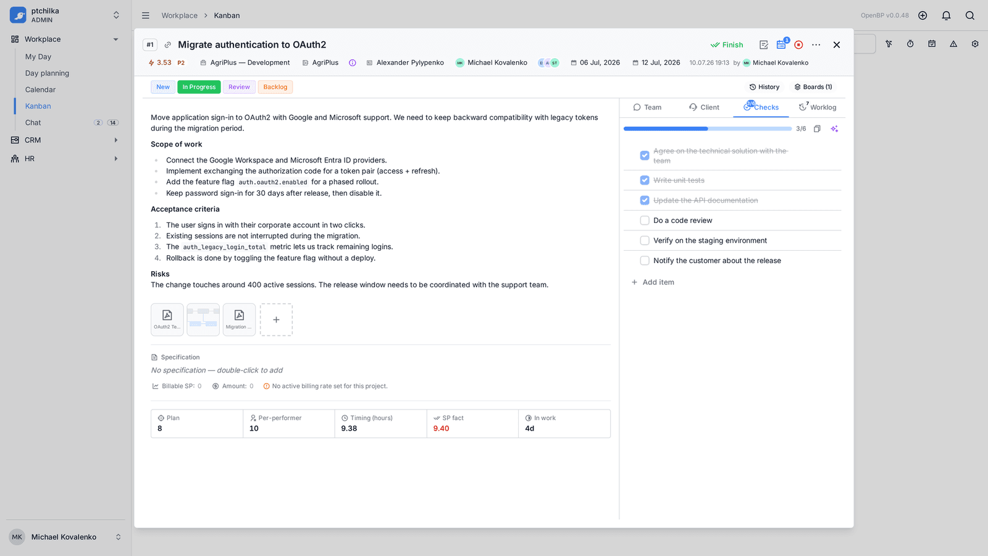
Task: Toggle the hamburger sidebar menu
Action: pos(146,15)
